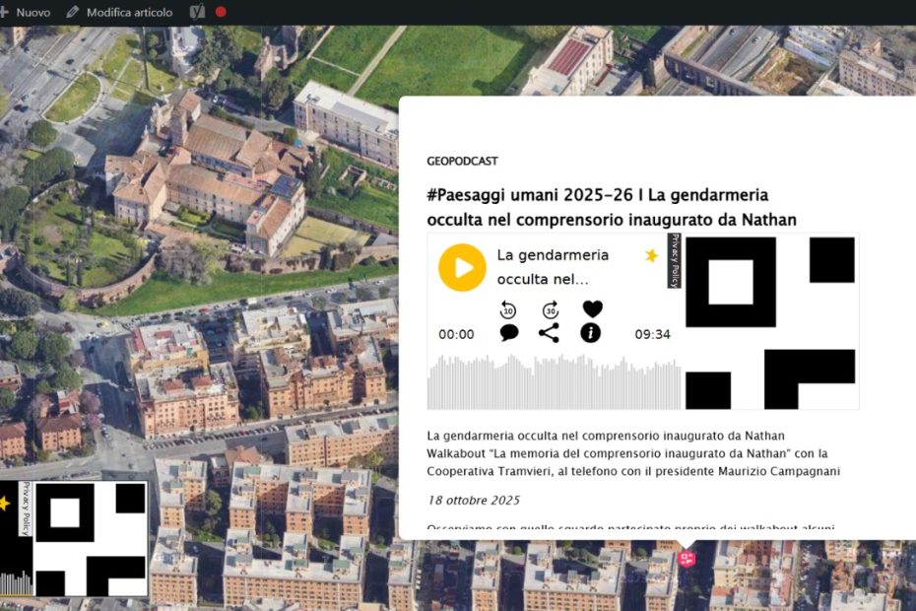The height and width of the screenshot is (611, 916).
Task: Like the episode with the heart icon
Action: (592, 309)
